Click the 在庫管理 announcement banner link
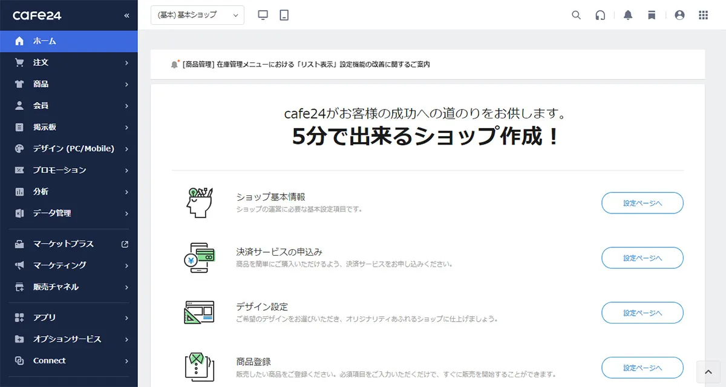Image resolution: width=726 pixels, height=387 pixels. (x=302, y=63)
